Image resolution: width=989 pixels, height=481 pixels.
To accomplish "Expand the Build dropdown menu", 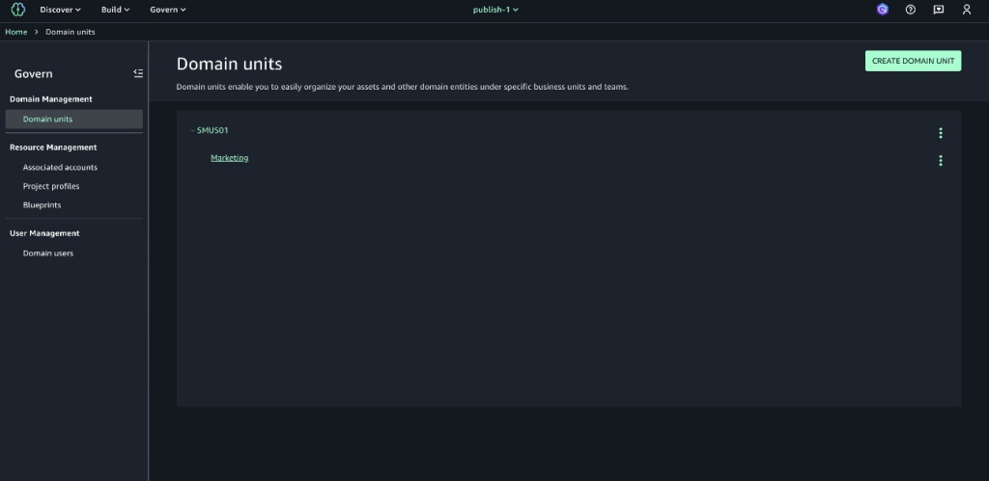I will 115,10.
